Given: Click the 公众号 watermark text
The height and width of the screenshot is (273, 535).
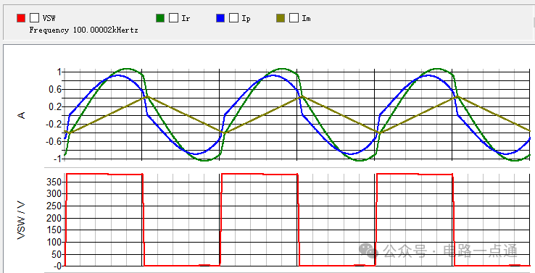Looking at the screenshot, I should [405, 251].
